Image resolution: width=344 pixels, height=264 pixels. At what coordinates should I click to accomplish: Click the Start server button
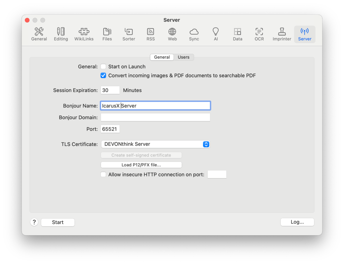coord(58,222)
